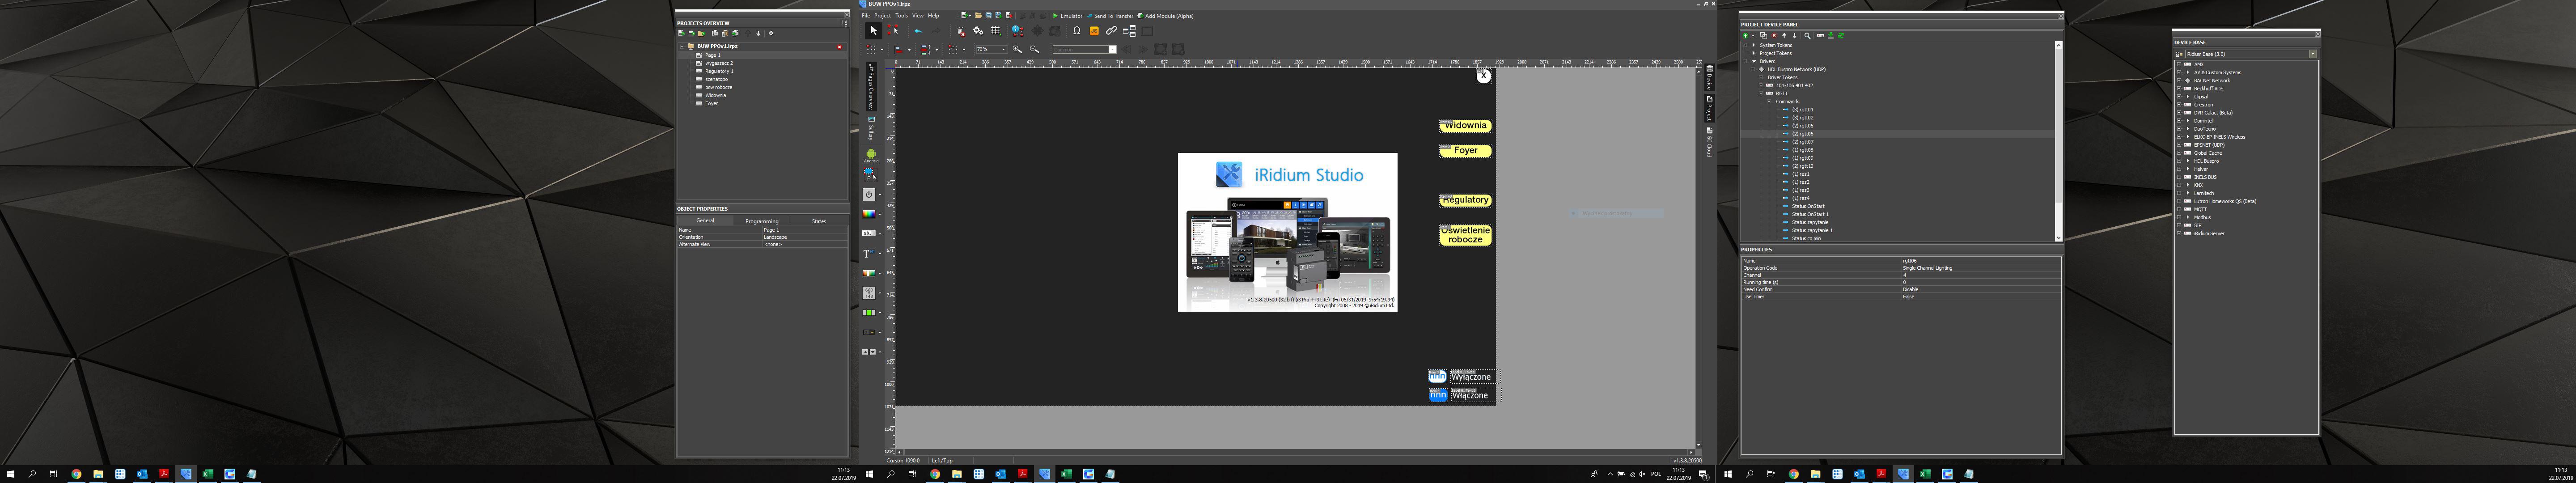Click the green Emulator play button

pos(1055,16)
